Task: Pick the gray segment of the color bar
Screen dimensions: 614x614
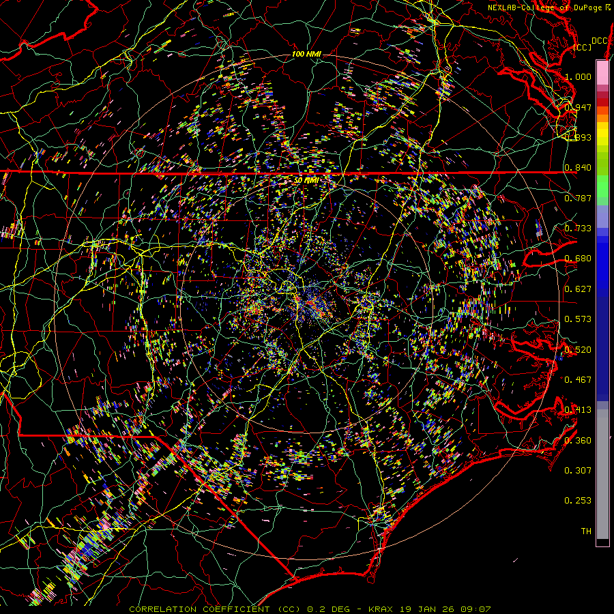Action: (602, 474)
